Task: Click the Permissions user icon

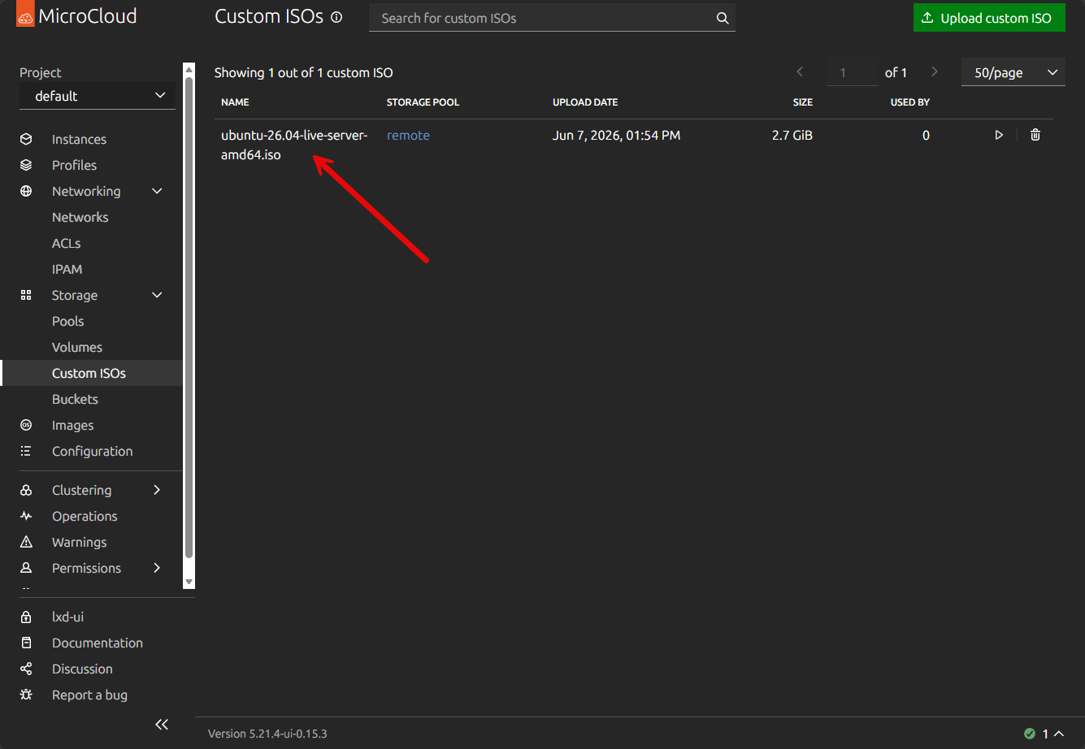Action: [26, 568]
